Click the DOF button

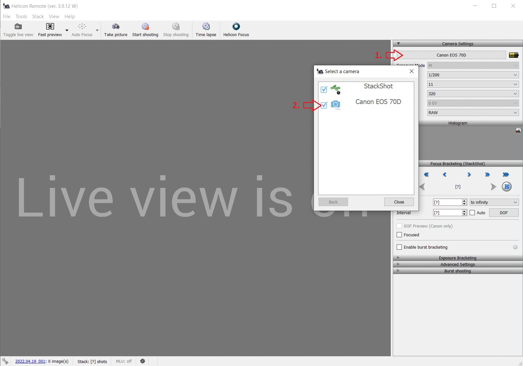[x=503, y=213]
